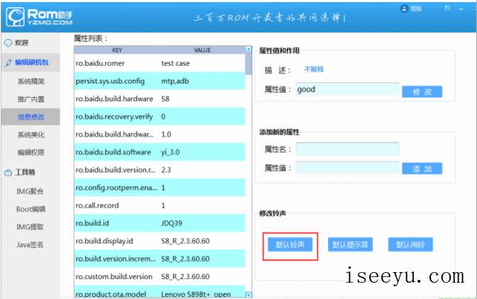Image resolution: width=477 pixels, height=299 pixels.
Task: Click the 修改 button
Action: pyautogui.click(x=422, y=91)
